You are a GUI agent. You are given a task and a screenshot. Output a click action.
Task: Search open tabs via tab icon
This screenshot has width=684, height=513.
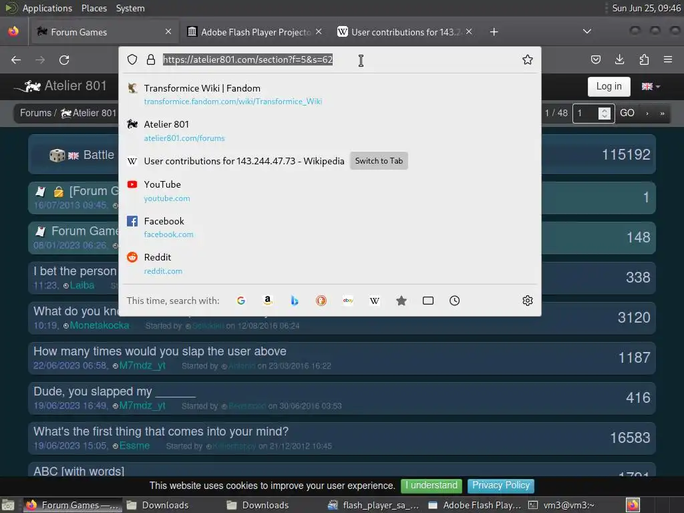pos(428,301)
